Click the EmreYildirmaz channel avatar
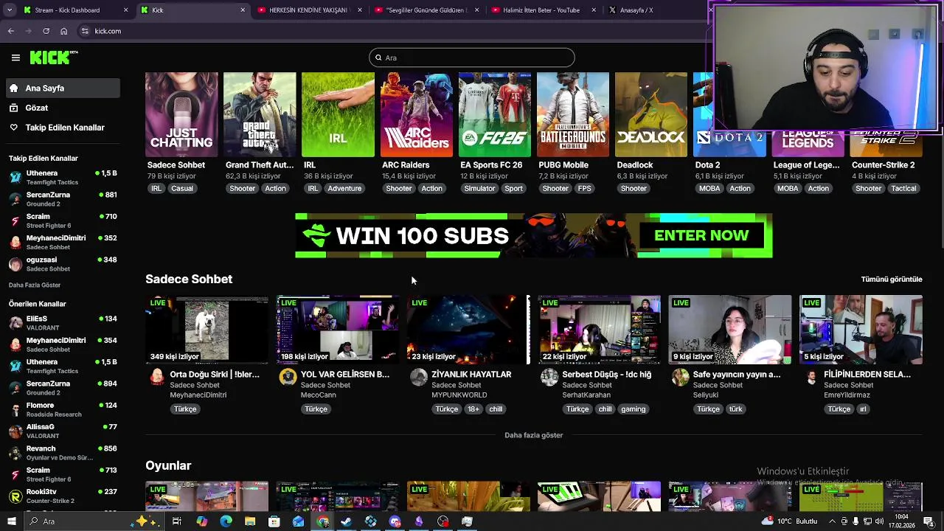This screenshot has height=531, width=944. 811,378
